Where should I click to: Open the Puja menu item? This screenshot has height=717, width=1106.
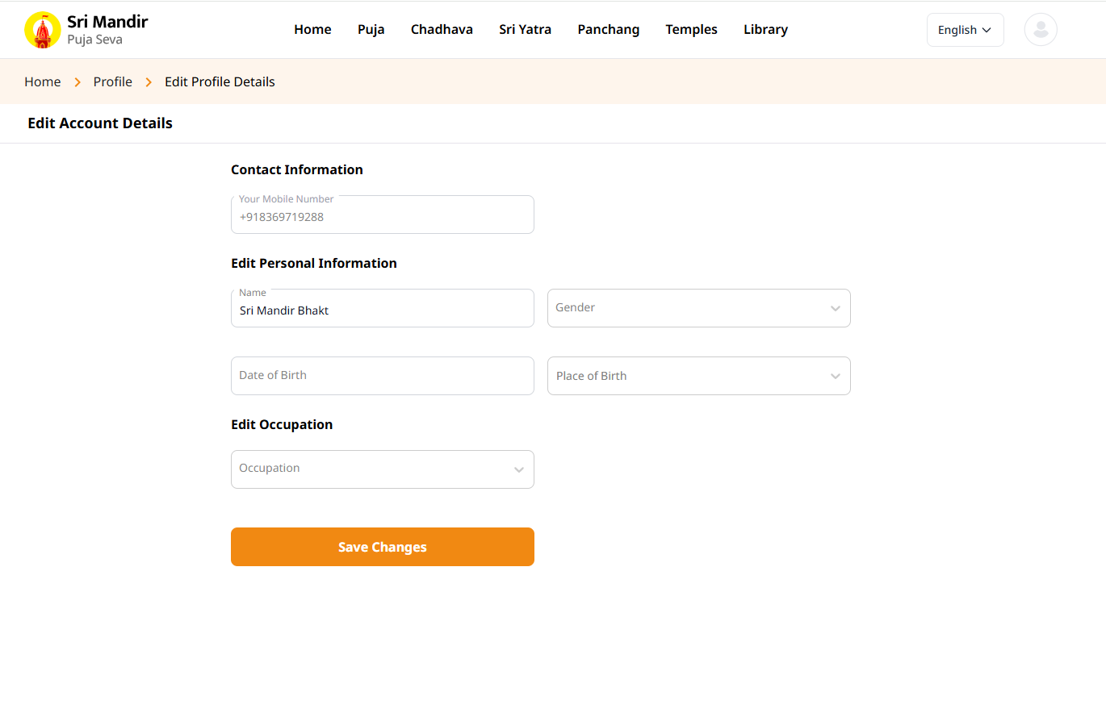pos(371,30)
